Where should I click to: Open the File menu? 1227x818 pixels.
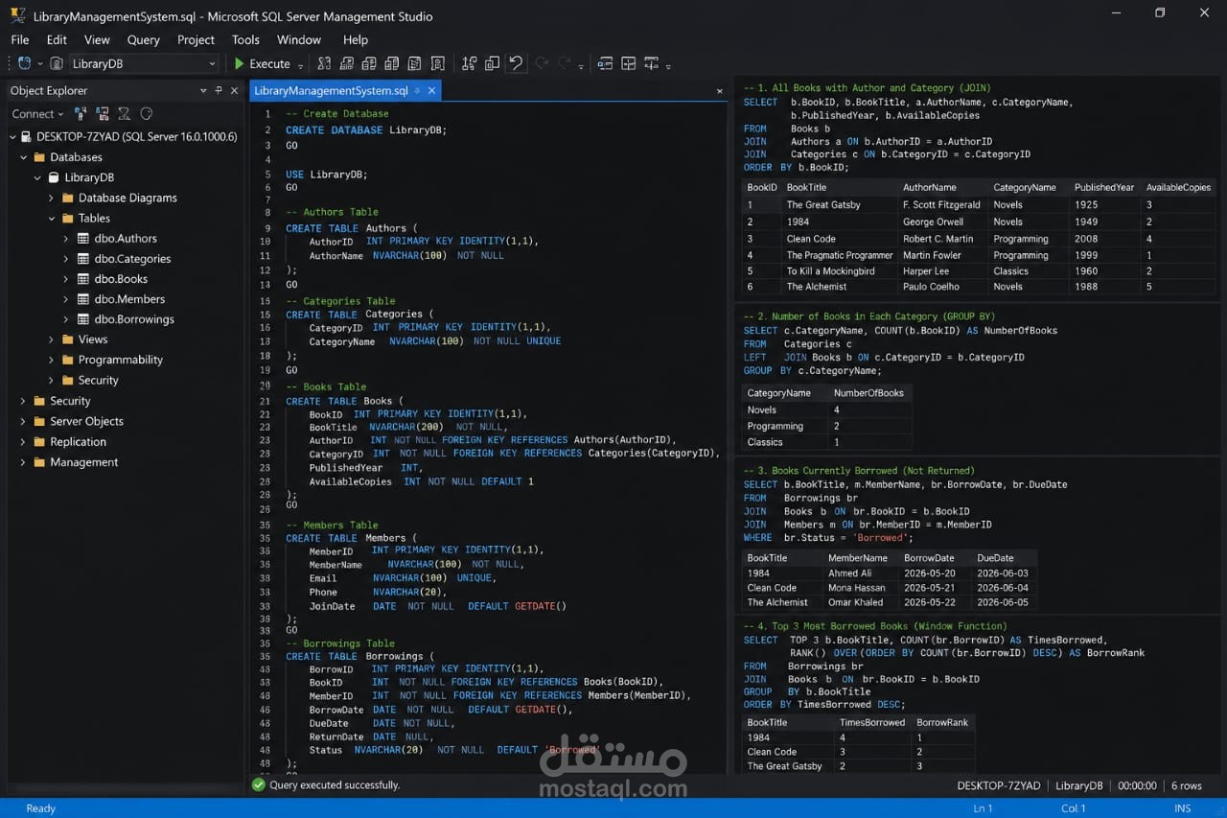20,39
